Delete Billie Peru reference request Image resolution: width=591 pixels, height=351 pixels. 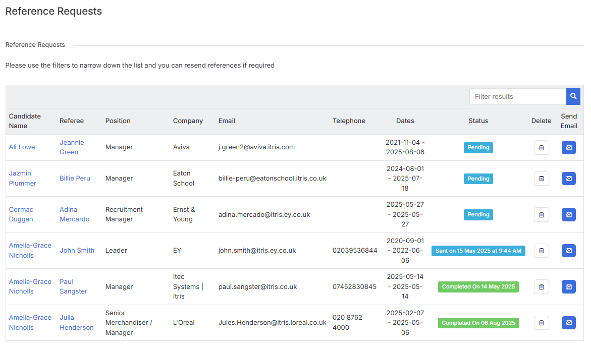pos(541,179)
